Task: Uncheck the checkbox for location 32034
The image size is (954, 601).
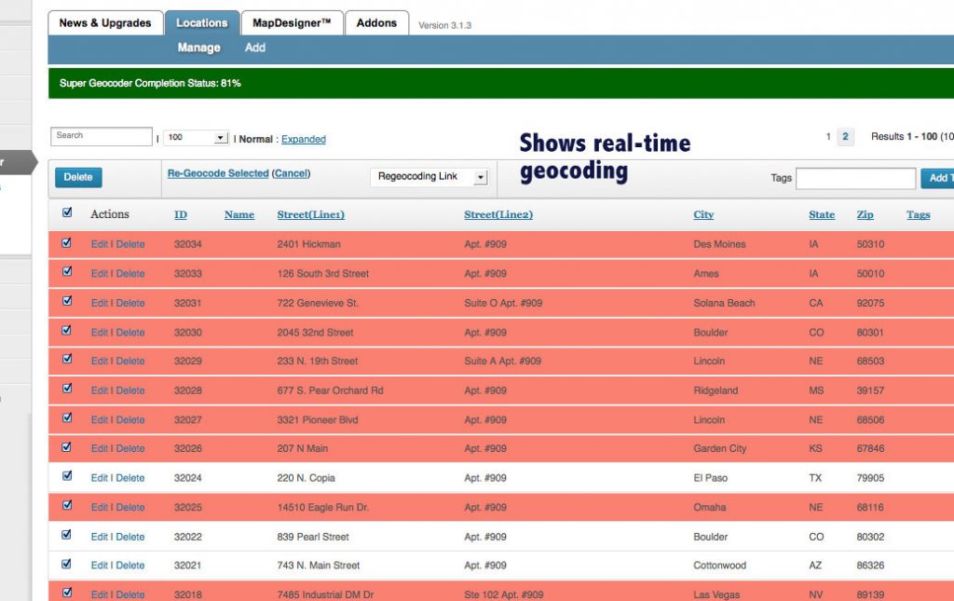Action: click(x=67, y=243)
